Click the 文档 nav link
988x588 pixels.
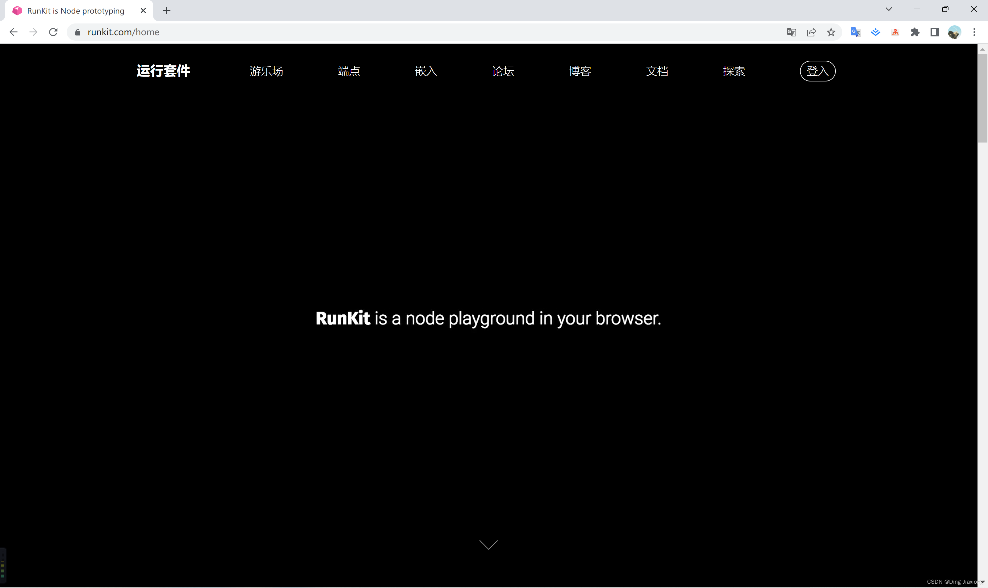click(657, 71)
